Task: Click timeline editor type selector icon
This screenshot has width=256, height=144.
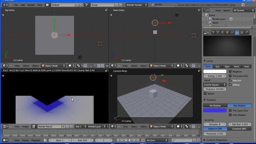Action: pyautogui.click(x=5, y=140)
